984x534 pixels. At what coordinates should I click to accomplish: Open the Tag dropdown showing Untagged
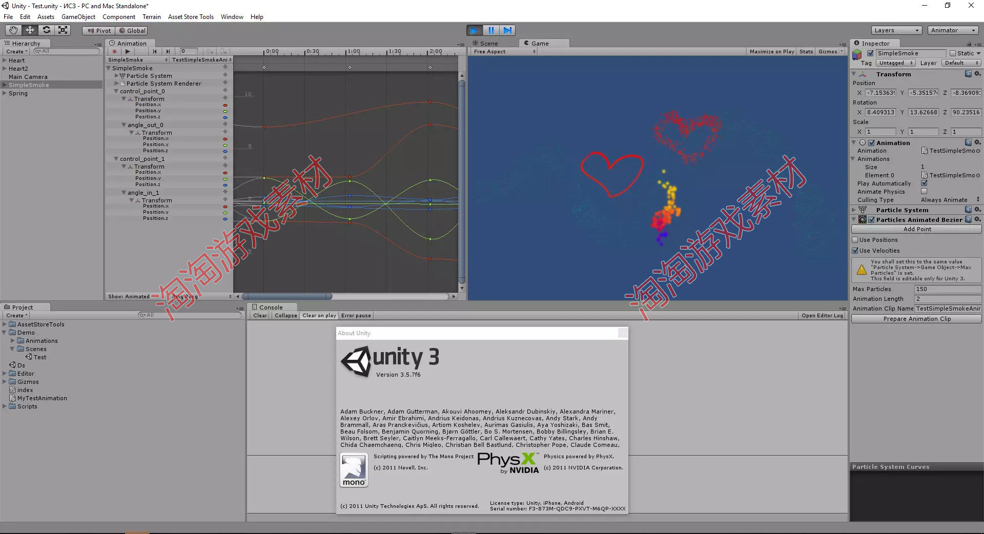895,63
